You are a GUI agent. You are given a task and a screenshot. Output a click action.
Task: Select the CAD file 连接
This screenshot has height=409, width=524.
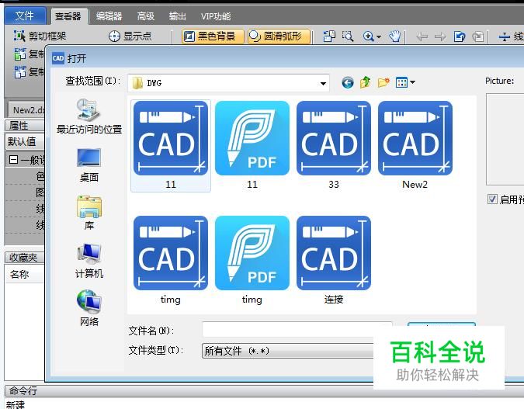point(334,260)
